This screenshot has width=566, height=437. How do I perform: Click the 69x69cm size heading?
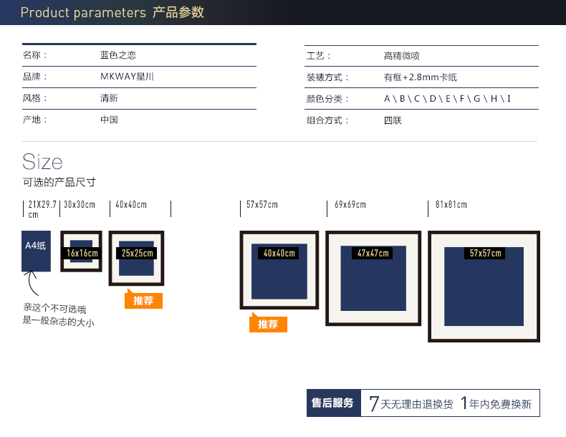350,205
